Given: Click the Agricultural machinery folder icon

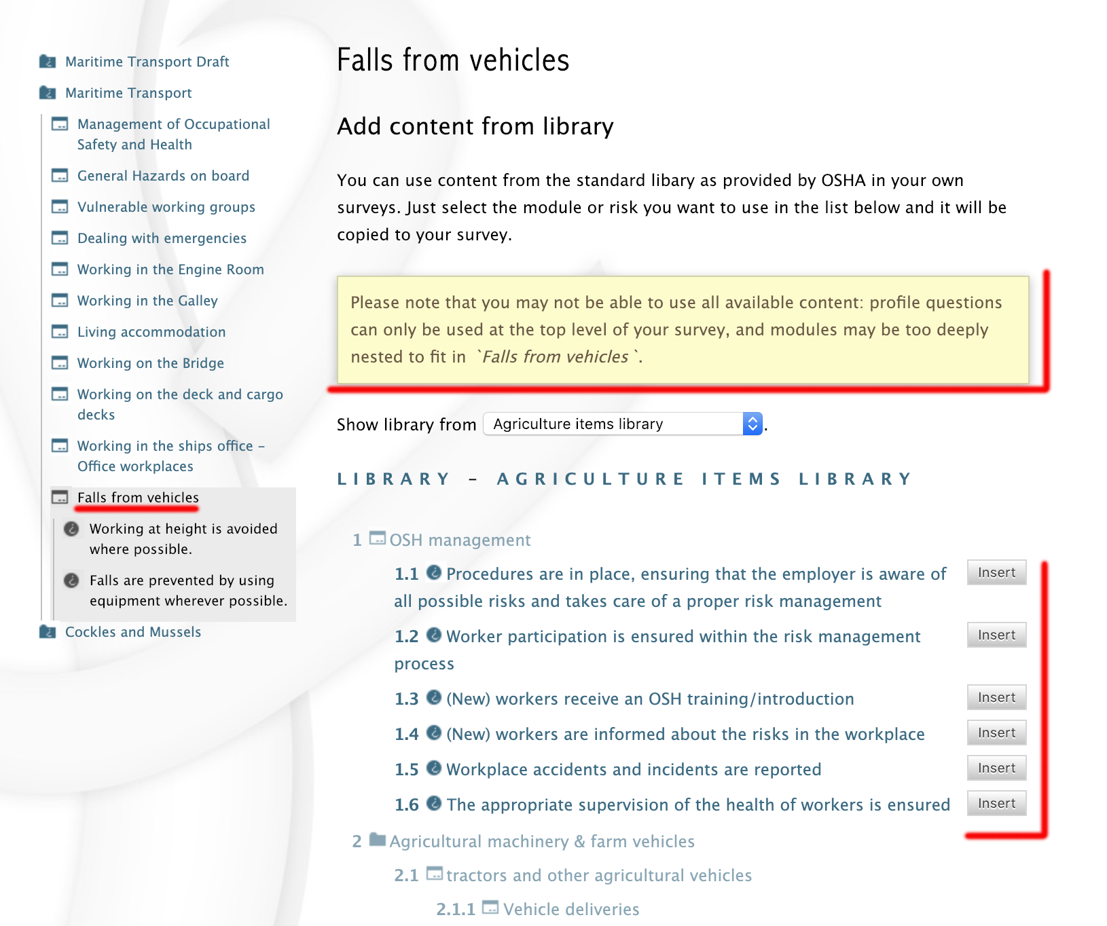Looking at the screenshot, I should (x=377, y=840).
